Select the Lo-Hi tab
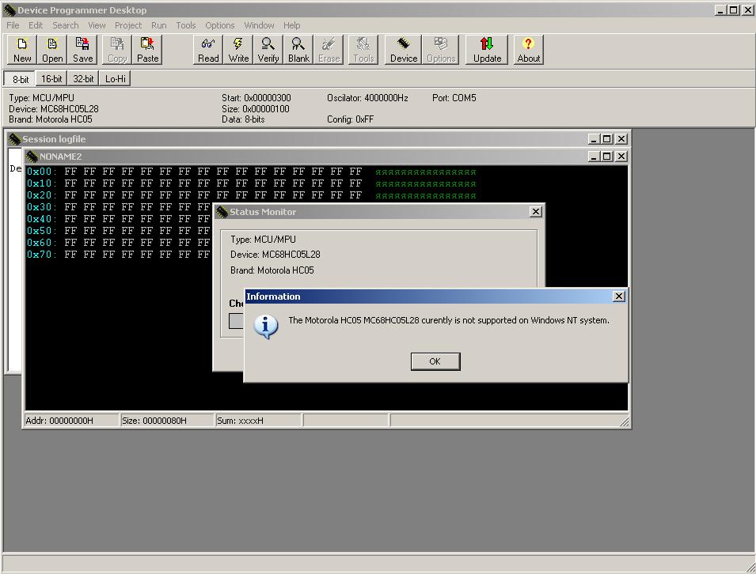 tap(115, 78)
